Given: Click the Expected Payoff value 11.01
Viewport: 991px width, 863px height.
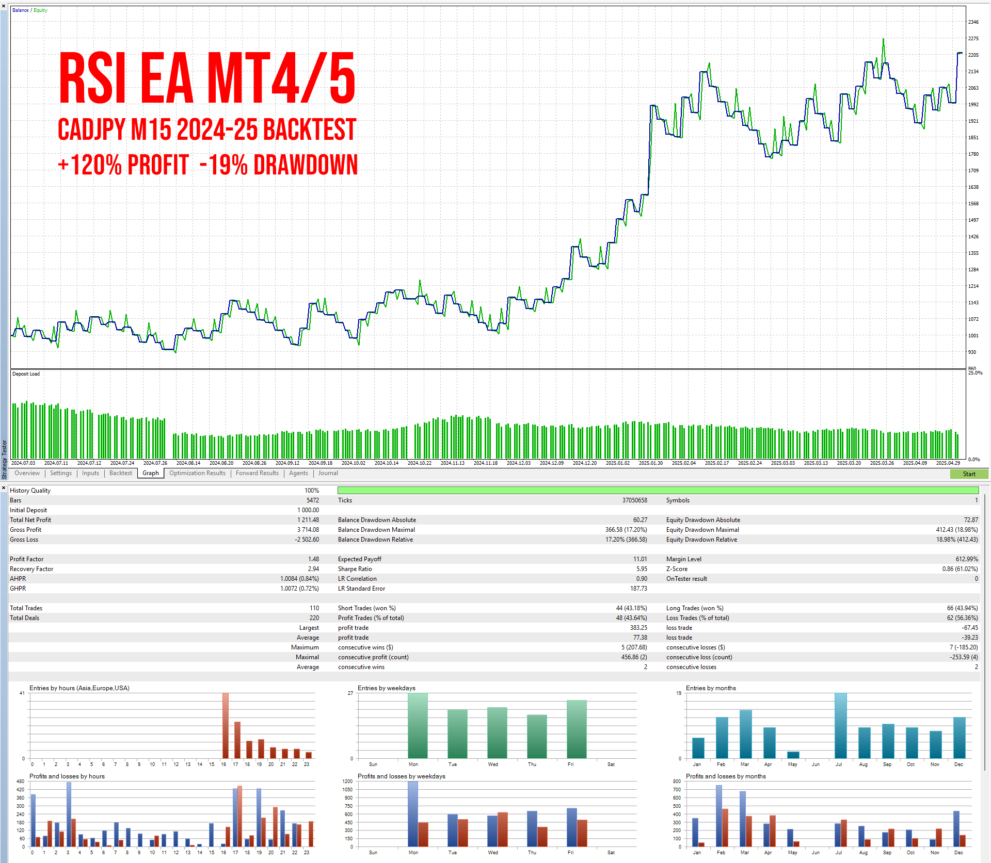Looking at the screenshot, I should point(640,559).
